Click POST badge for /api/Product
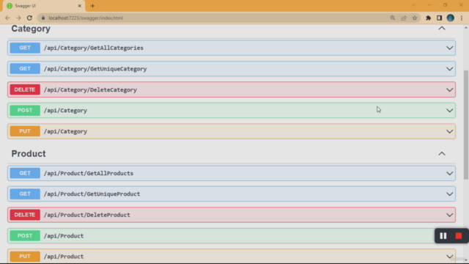This screenshot has height=264, width=469. click(x=25, y=236)
